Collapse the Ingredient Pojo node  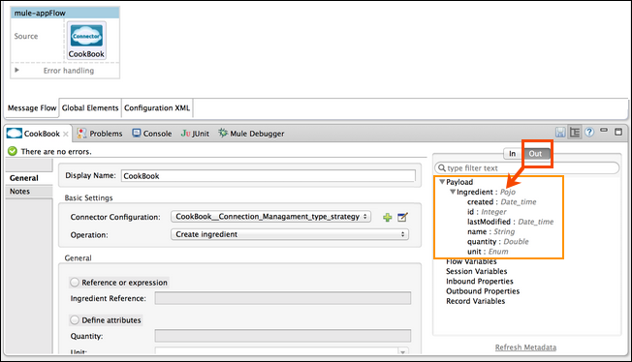point(453,192)
